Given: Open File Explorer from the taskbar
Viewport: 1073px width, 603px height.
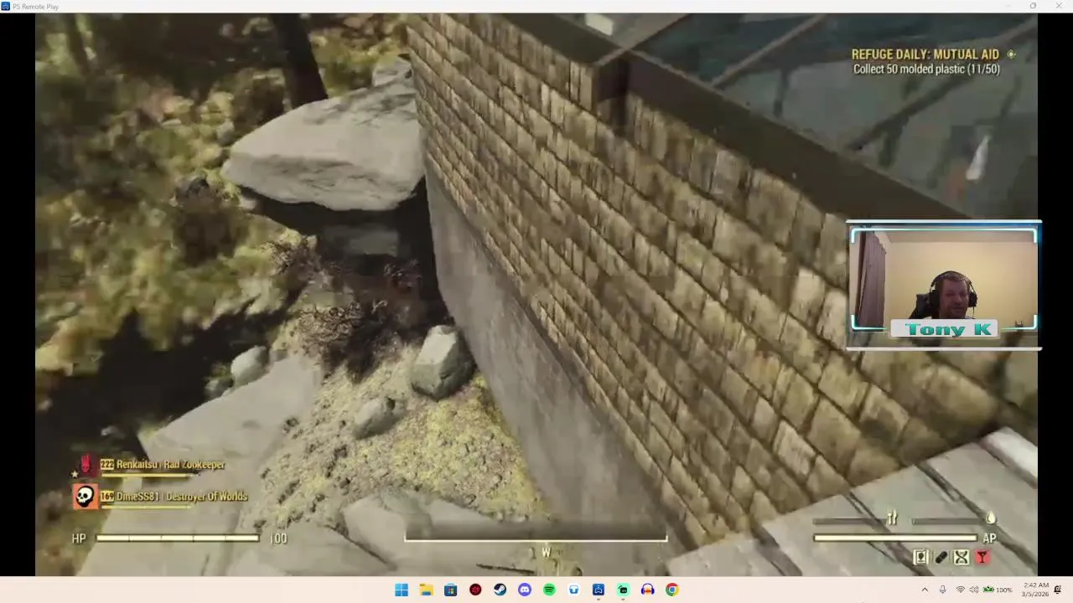Looking at the screenshot, I should coord(426,590).
